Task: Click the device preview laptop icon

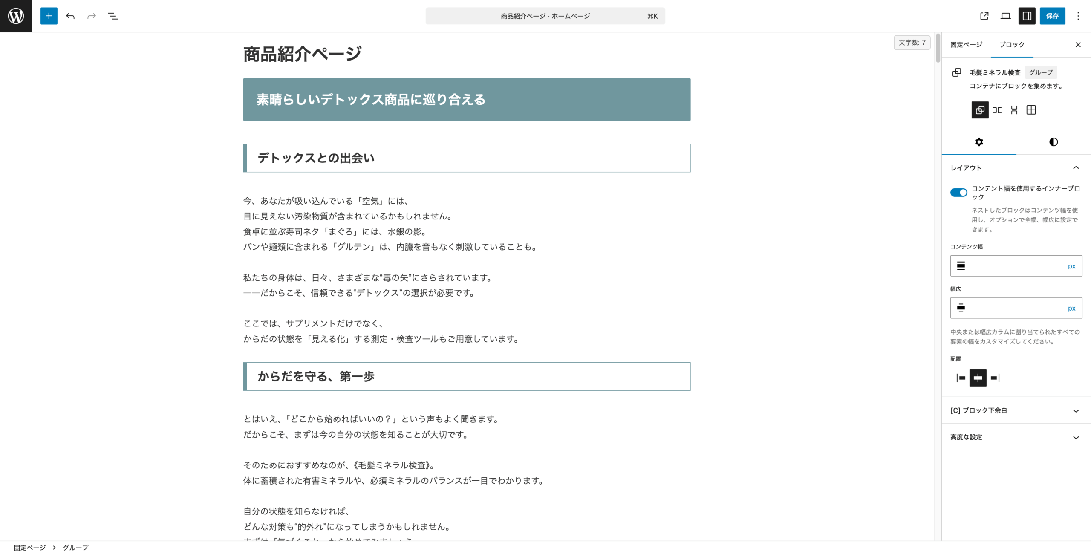Action: [x=1005, y=16]
